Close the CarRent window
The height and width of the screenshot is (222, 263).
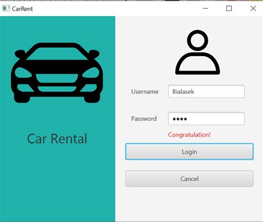tap(253, 8)
